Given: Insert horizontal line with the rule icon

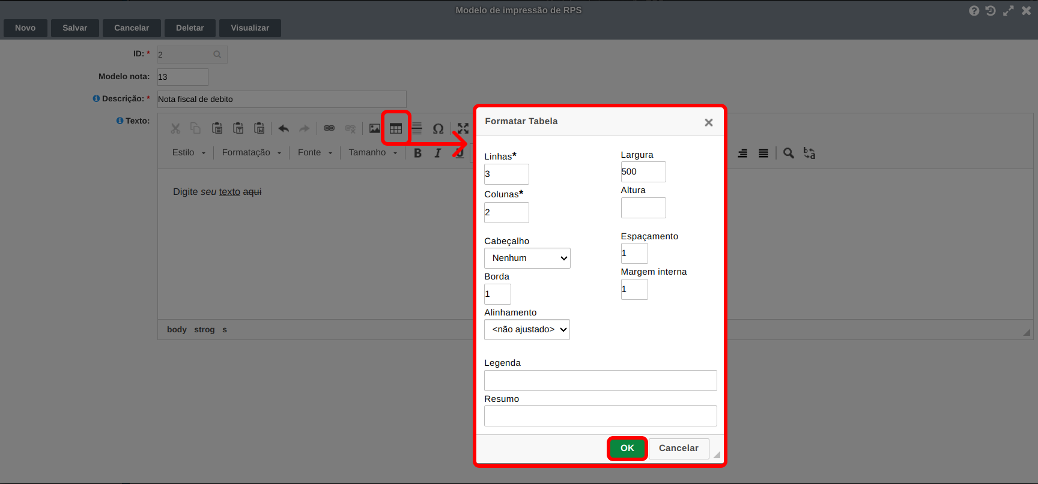Looking at the screenshot, I should 417,128.
